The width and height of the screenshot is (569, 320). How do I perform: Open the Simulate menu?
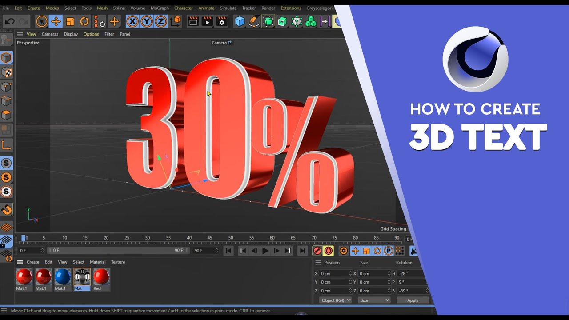tap(228, 8)
